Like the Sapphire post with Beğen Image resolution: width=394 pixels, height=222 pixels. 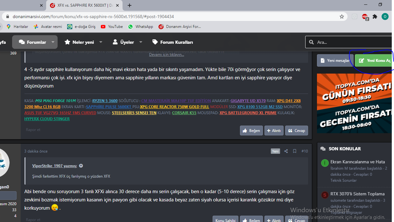click(x=251, y=130)
